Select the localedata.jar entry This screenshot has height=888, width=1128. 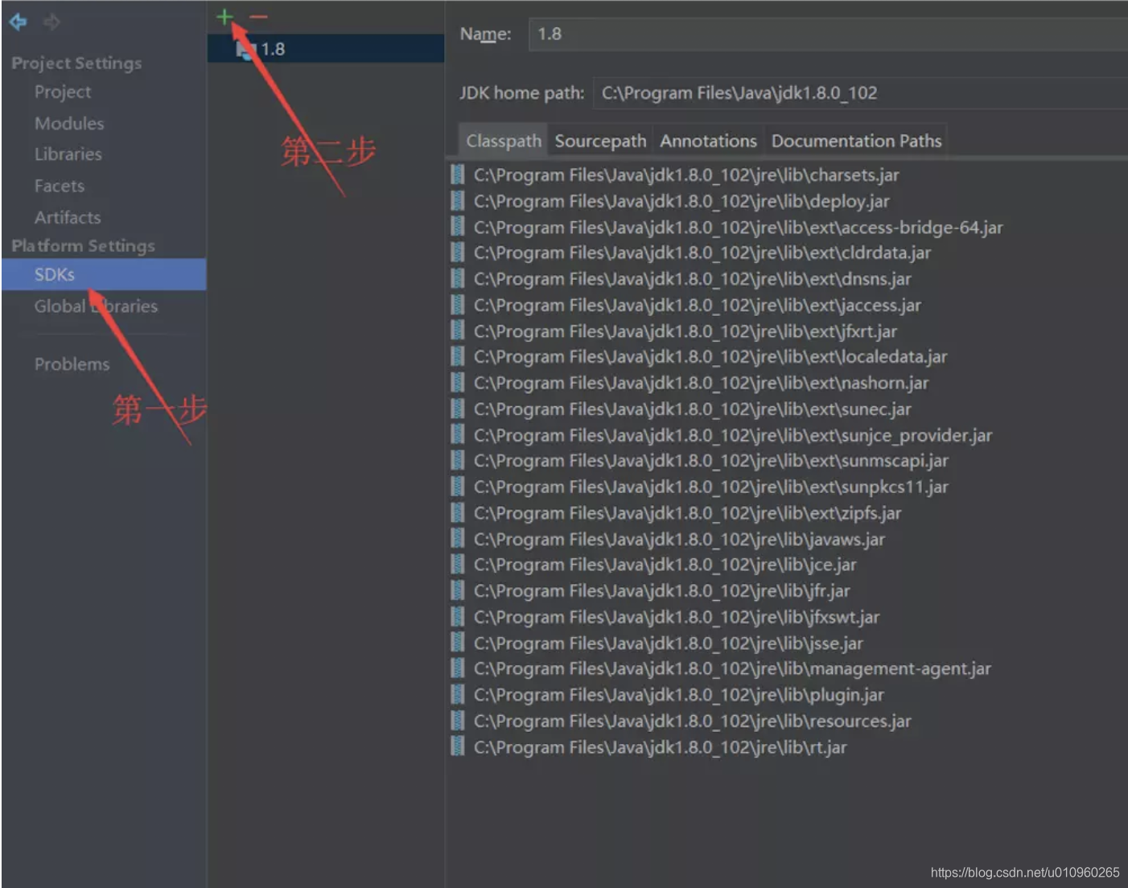[x=710, y=356]
